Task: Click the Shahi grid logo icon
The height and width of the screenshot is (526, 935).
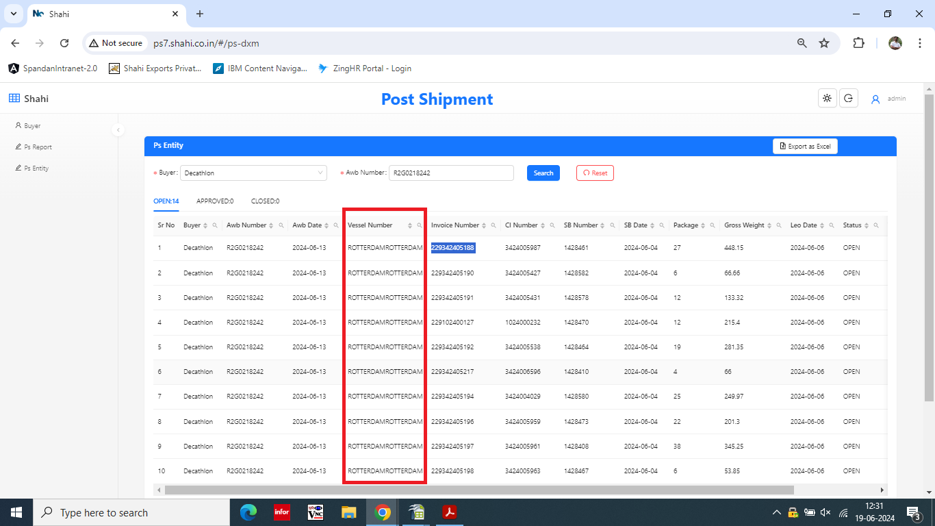Action: tap(14, 99)
